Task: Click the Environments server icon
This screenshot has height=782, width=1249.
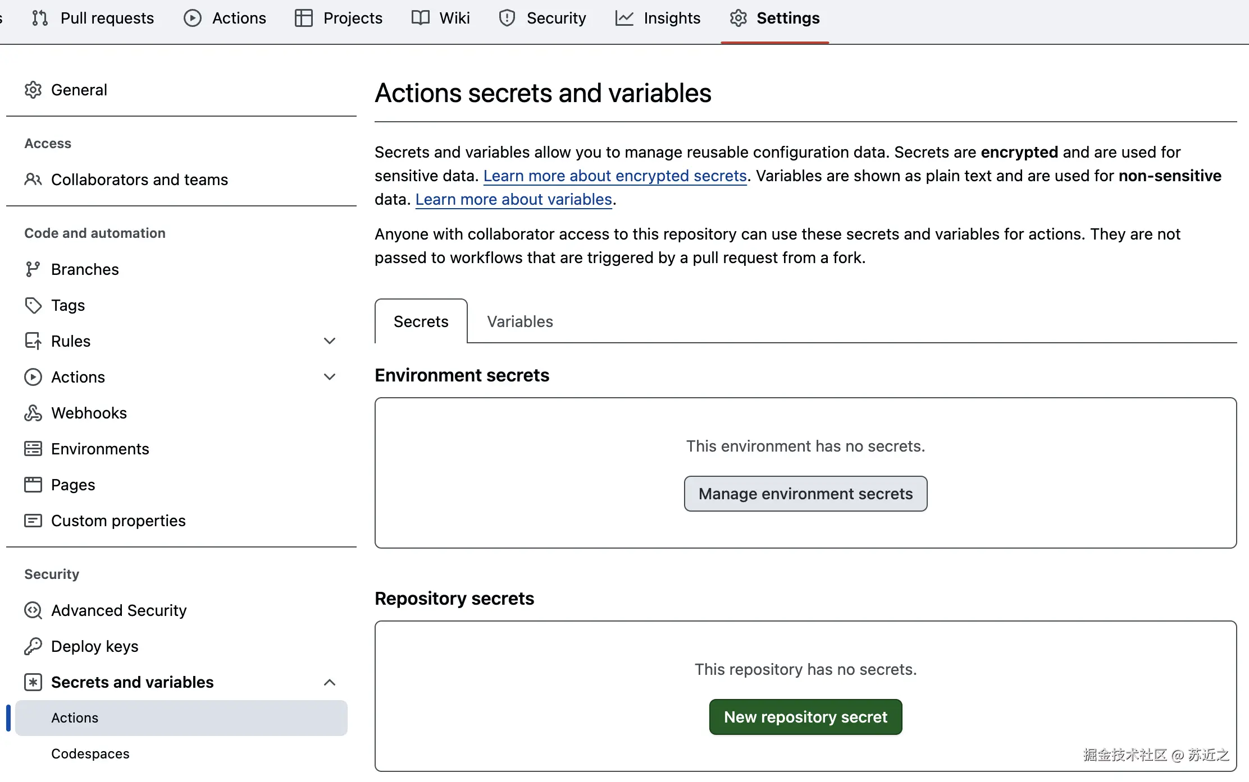Action: tap(33, 449)
